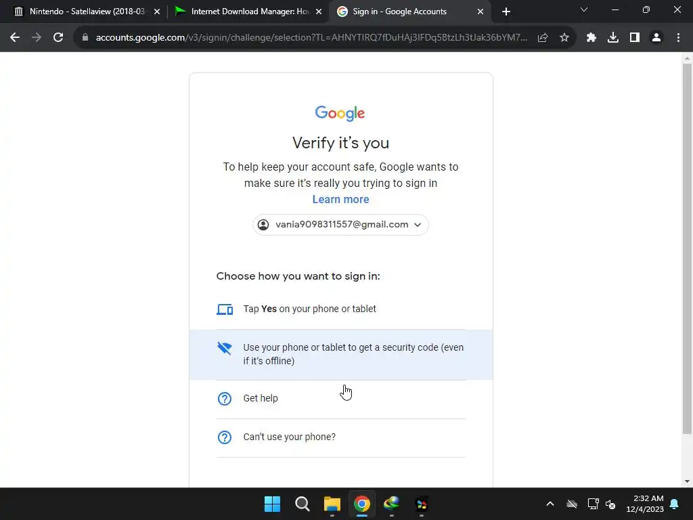Viewport: 693px width, 520px height.
Task: Reload the Google sign-in page
Action: (58, 38)
